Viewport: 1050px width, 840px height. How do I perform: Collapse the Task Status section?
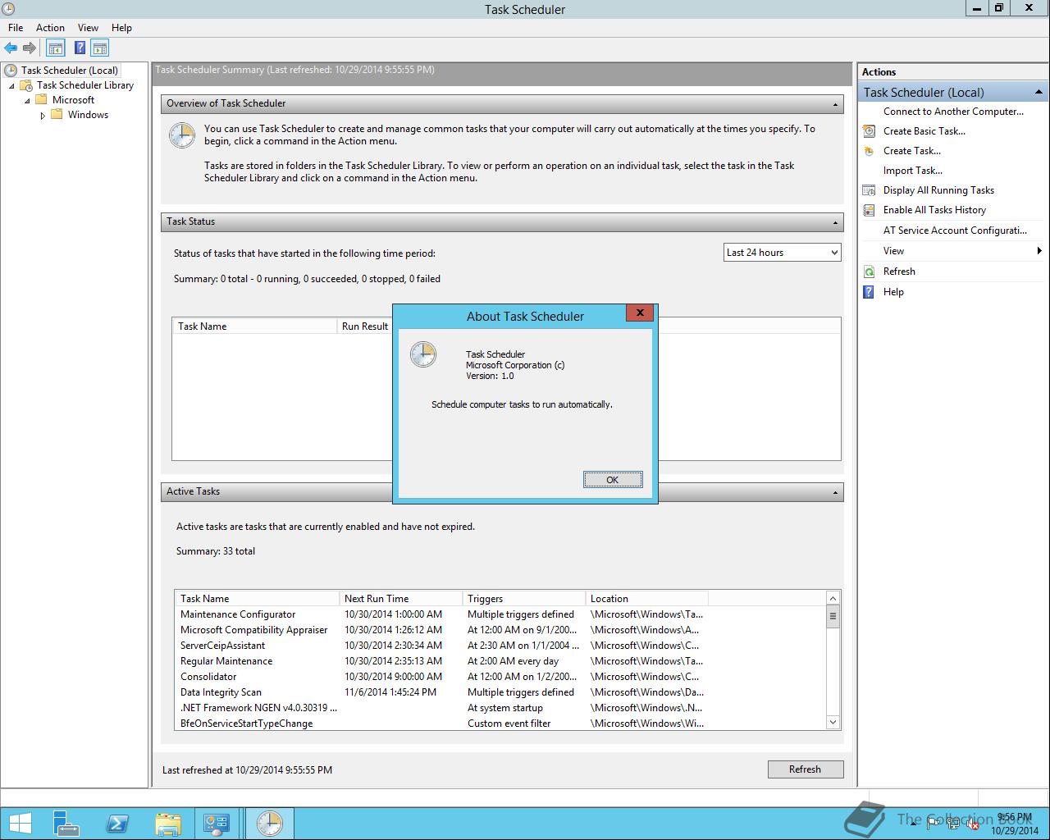coord(835,222)
